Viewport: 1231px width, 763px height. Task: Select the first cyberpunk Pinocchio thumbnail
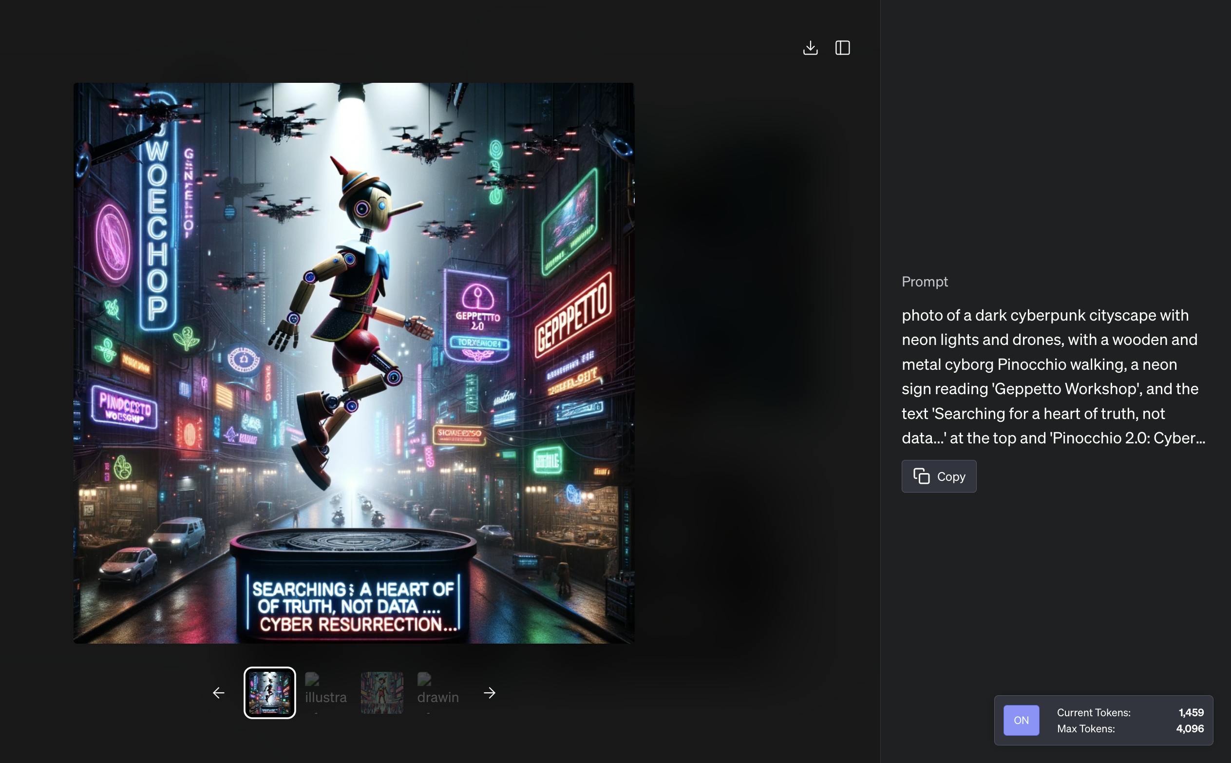[x=270, y=693]
